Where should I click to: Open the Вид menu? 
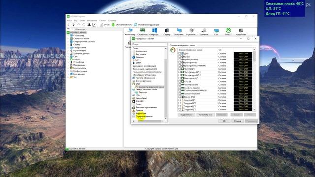(75, 21)
